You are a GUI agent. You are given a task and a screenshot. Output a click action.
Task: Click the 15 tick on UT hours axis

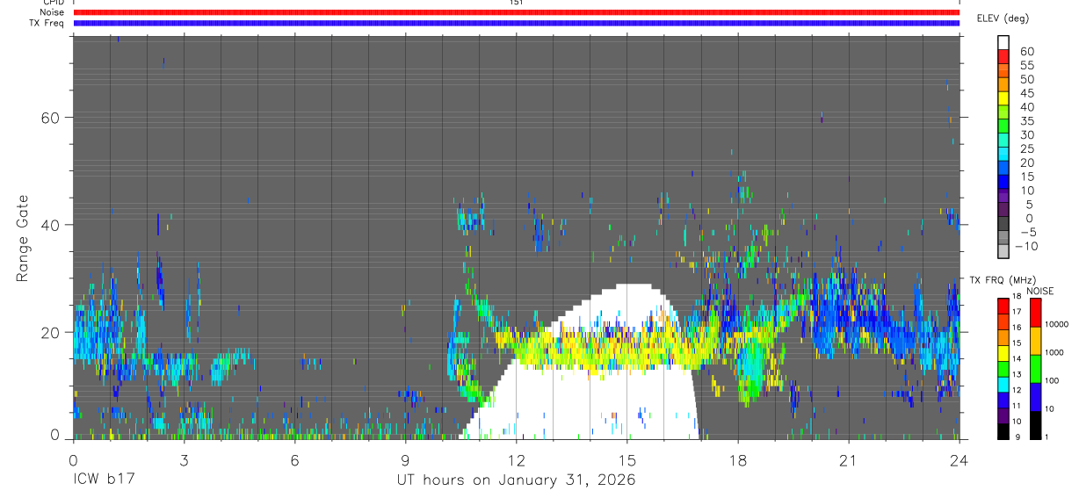tap(626, 460)
